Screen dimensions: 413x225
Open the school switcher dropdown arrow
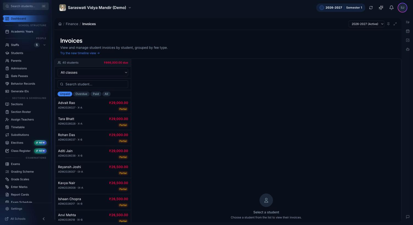click(130, 8)
